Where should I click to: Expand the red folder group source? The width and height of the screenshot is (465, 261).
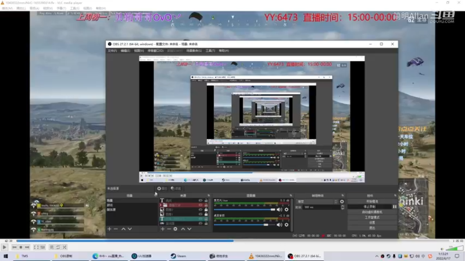click(161, 205)
